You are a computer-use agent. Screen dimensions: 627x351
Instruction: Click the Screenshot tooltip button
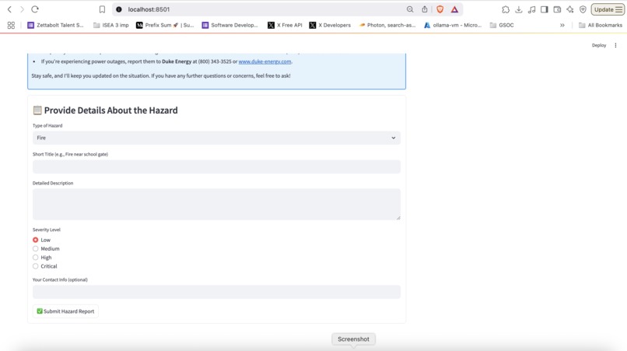tap(353, 339)
